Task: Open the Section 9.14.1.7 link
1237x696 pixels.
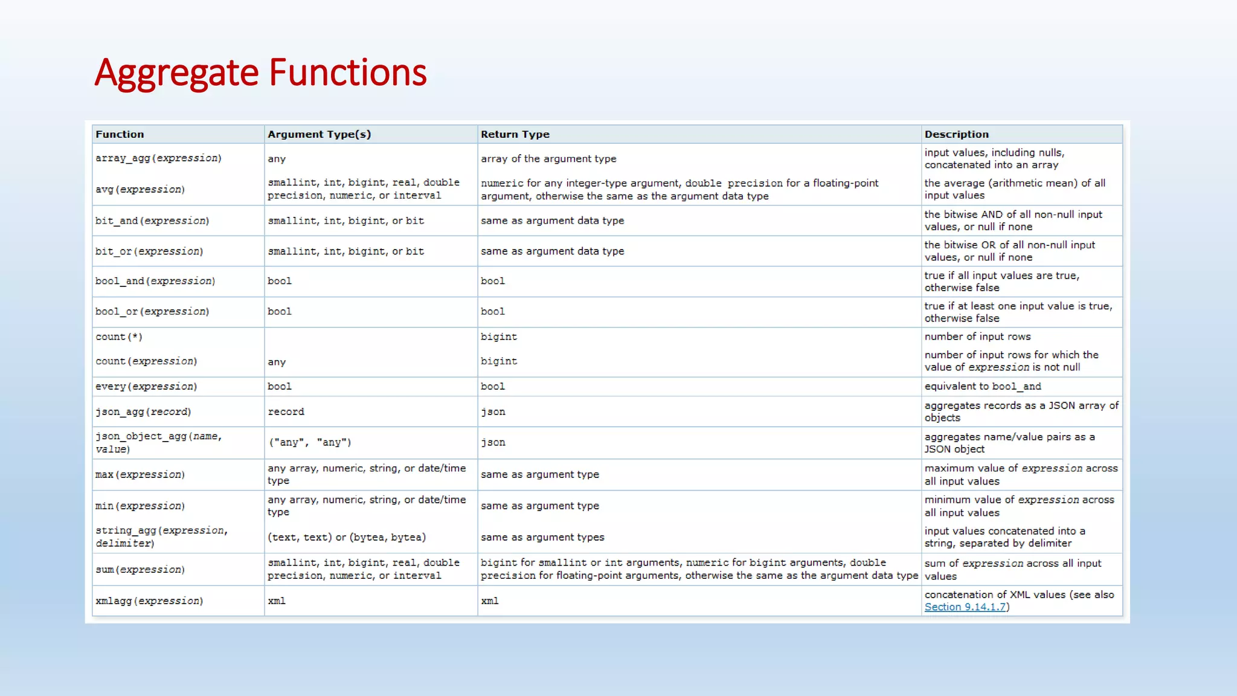Action: pyautogui.click(x=965, y=607)
